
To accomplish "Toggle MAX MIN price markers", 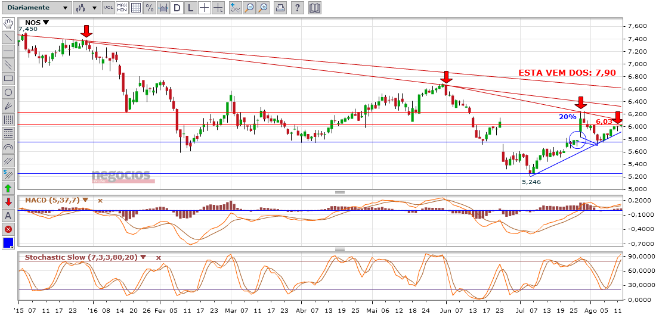I will 122,8.
